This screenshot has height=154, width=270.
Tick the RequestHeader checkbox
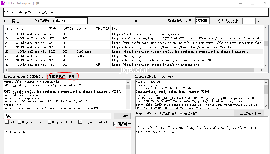pos(20,122)
